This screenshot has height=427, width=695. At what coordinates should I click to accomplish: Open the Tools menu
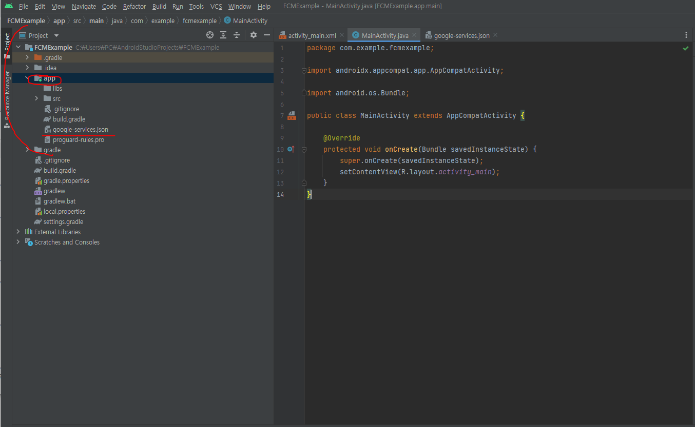point(197,6)
